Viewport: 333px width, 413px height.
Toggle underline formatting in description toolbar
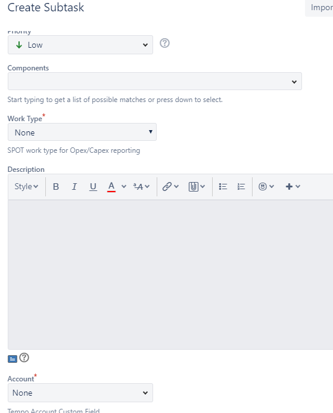click(93, 186)
